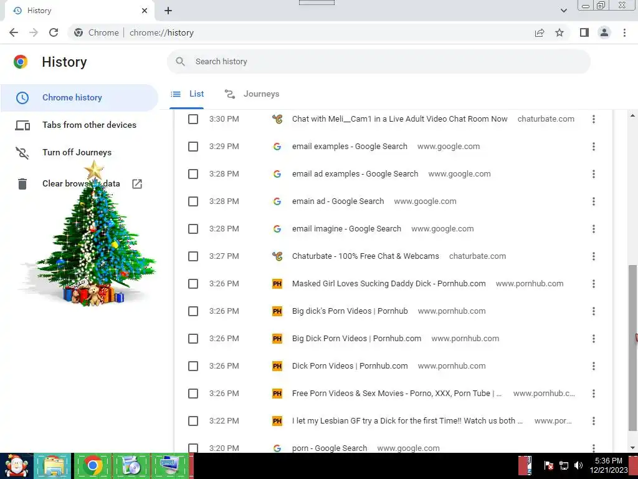The height and width of the screenshot is (479, 638).
Task: Click the trash icon for clearing data
Action: point(22,184)
